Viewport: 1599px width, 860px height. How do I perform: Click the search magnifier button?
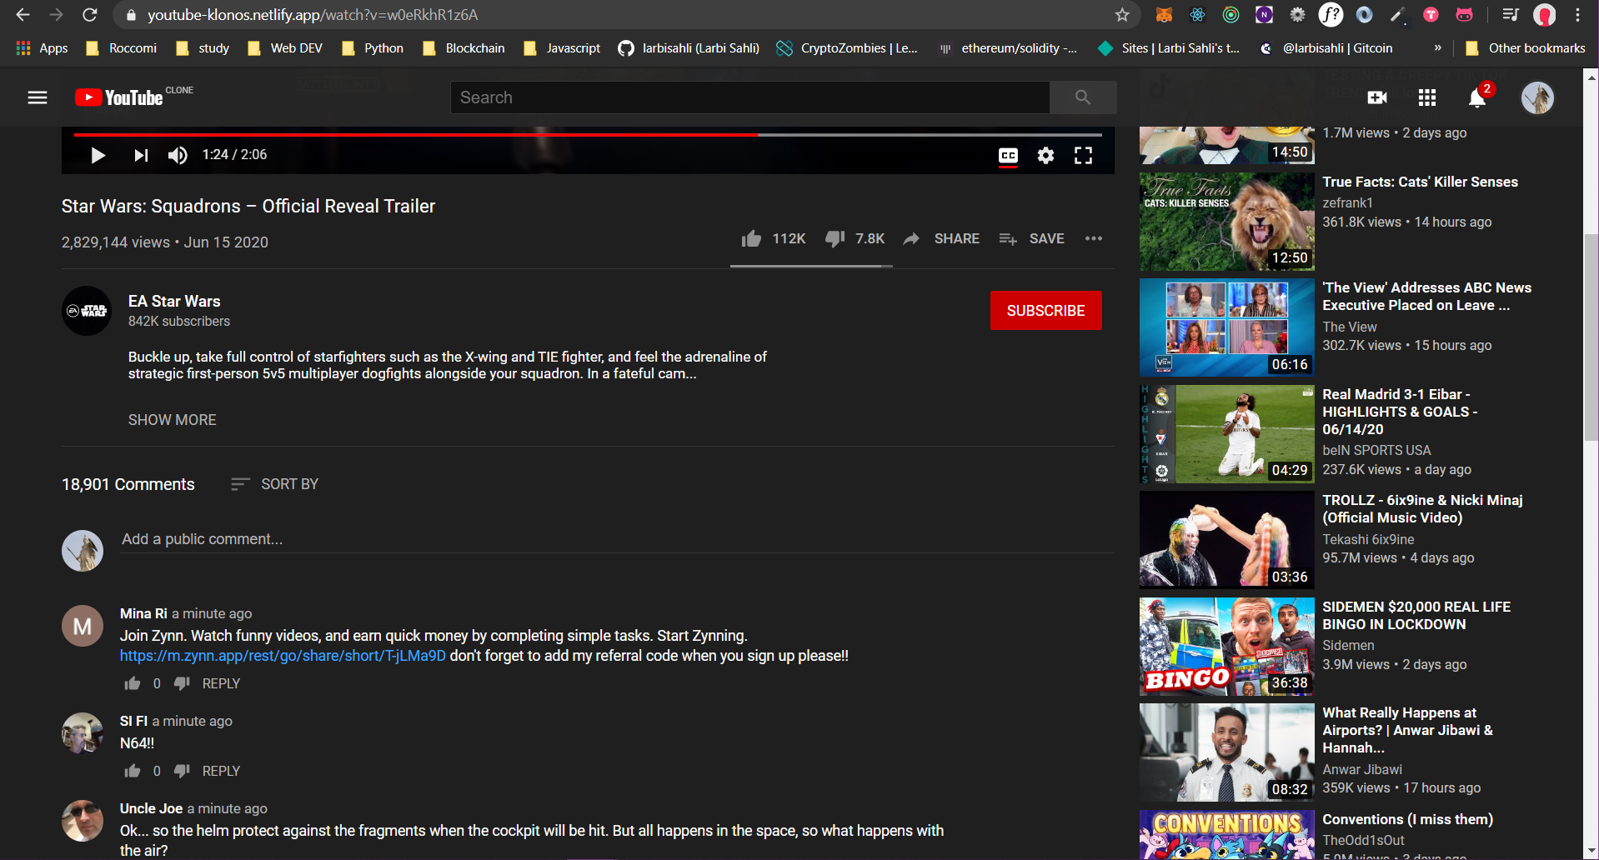coord(1083,97)
